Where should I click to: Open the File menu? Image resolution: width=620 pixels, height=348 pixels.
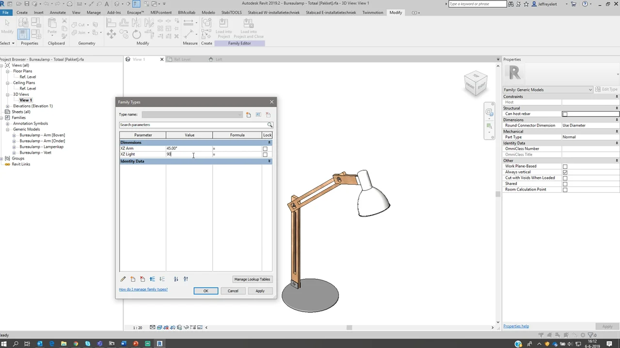pyautogui.click(x=5, y=13)
